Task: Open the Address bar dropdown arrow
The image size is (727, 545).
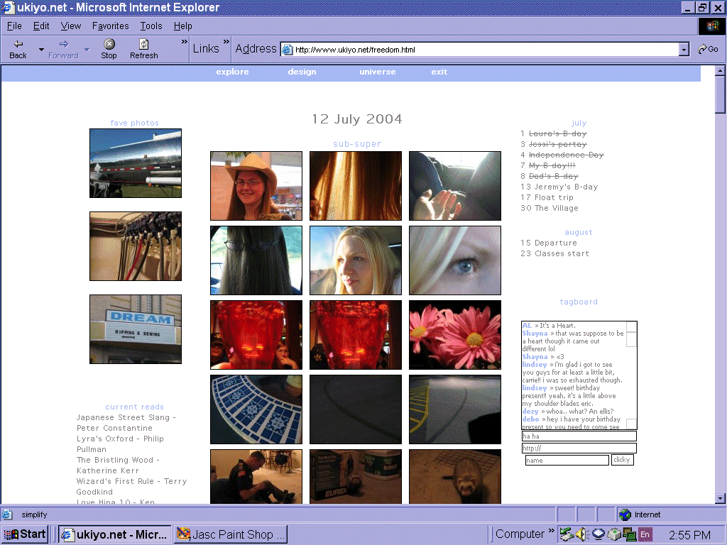Action: [x=684, y=50]
